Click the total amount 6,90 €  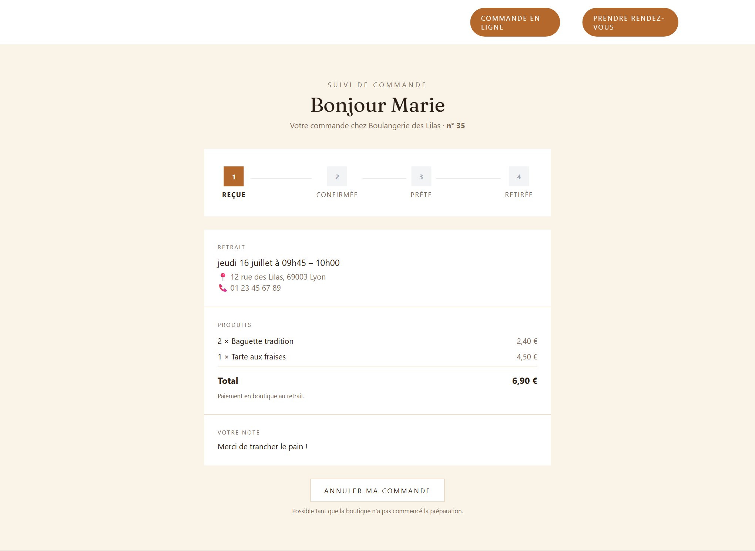(x=524, y=381)
